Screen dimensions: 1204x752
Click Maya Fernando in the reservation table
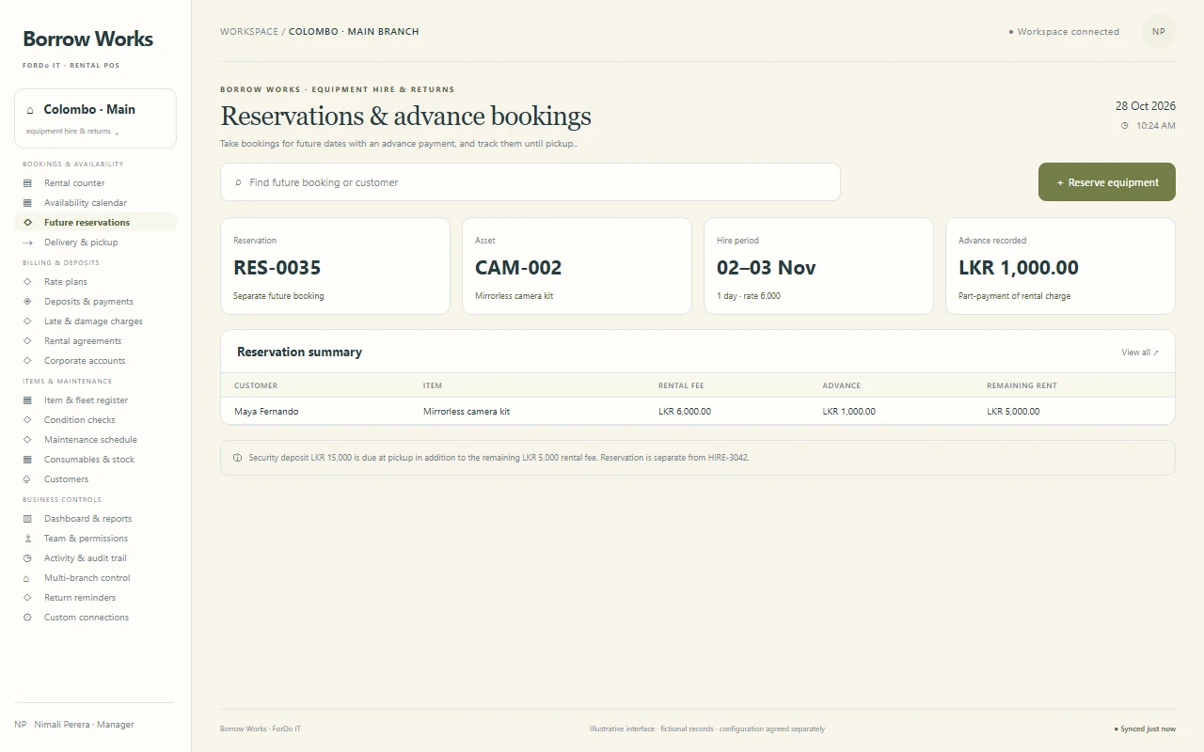[x=266, y=412]
